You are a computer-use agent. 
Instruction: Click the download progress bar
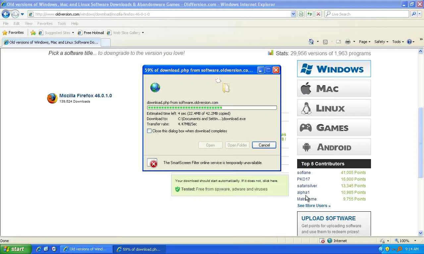pyautogui.click(x=212, y=107)
